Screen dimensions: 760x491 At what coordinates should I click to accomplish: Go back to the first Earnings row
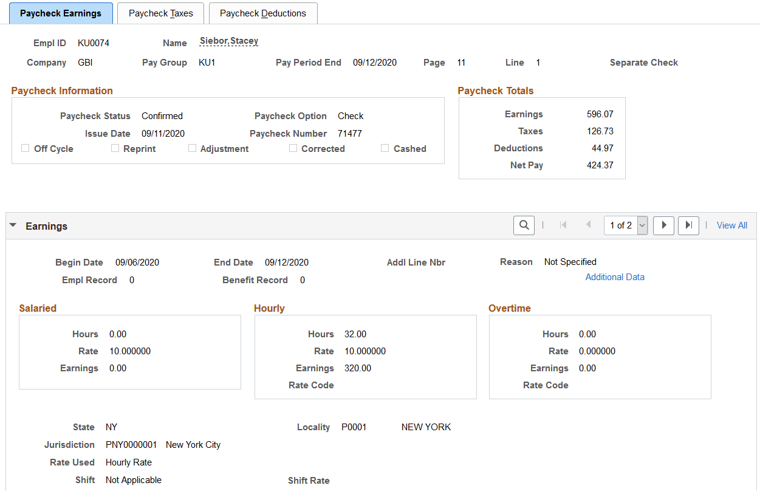coord(563,225)
